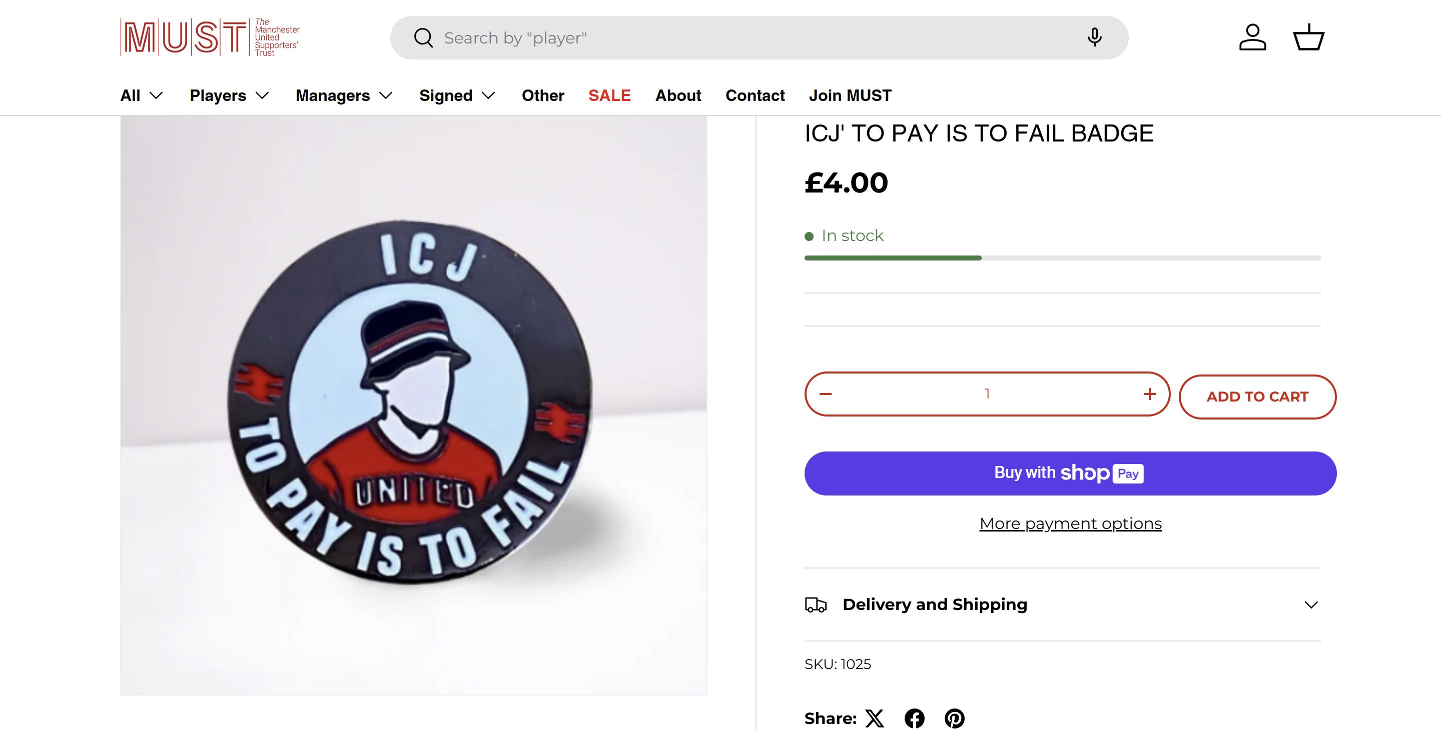Share product on Facebook
Viewport: 1441px width, 731px height.
coord(915,718)
